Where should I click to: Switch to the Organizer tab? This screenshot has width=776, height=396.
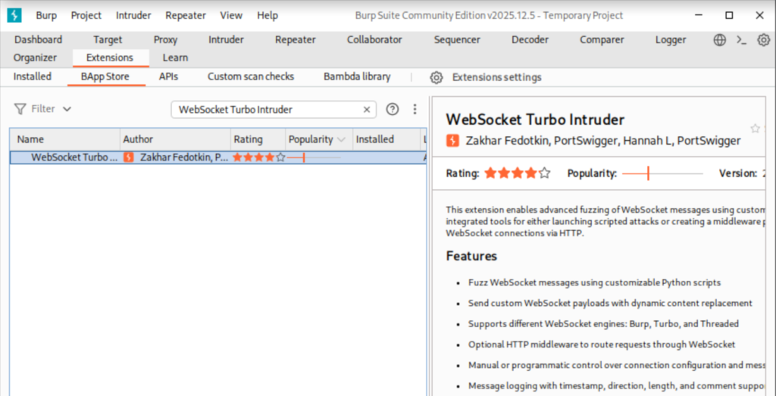tap(35, 58)
